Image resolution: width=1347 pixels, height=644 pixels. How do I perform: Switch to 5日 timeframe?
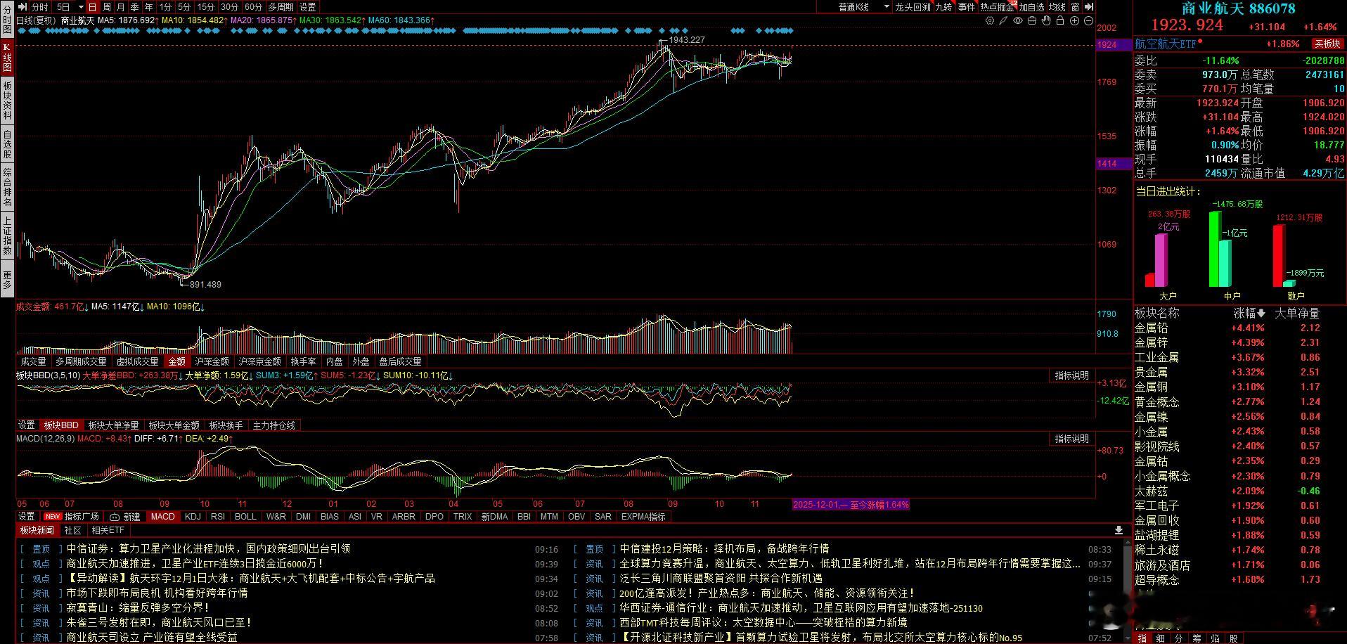coord(63,7)
